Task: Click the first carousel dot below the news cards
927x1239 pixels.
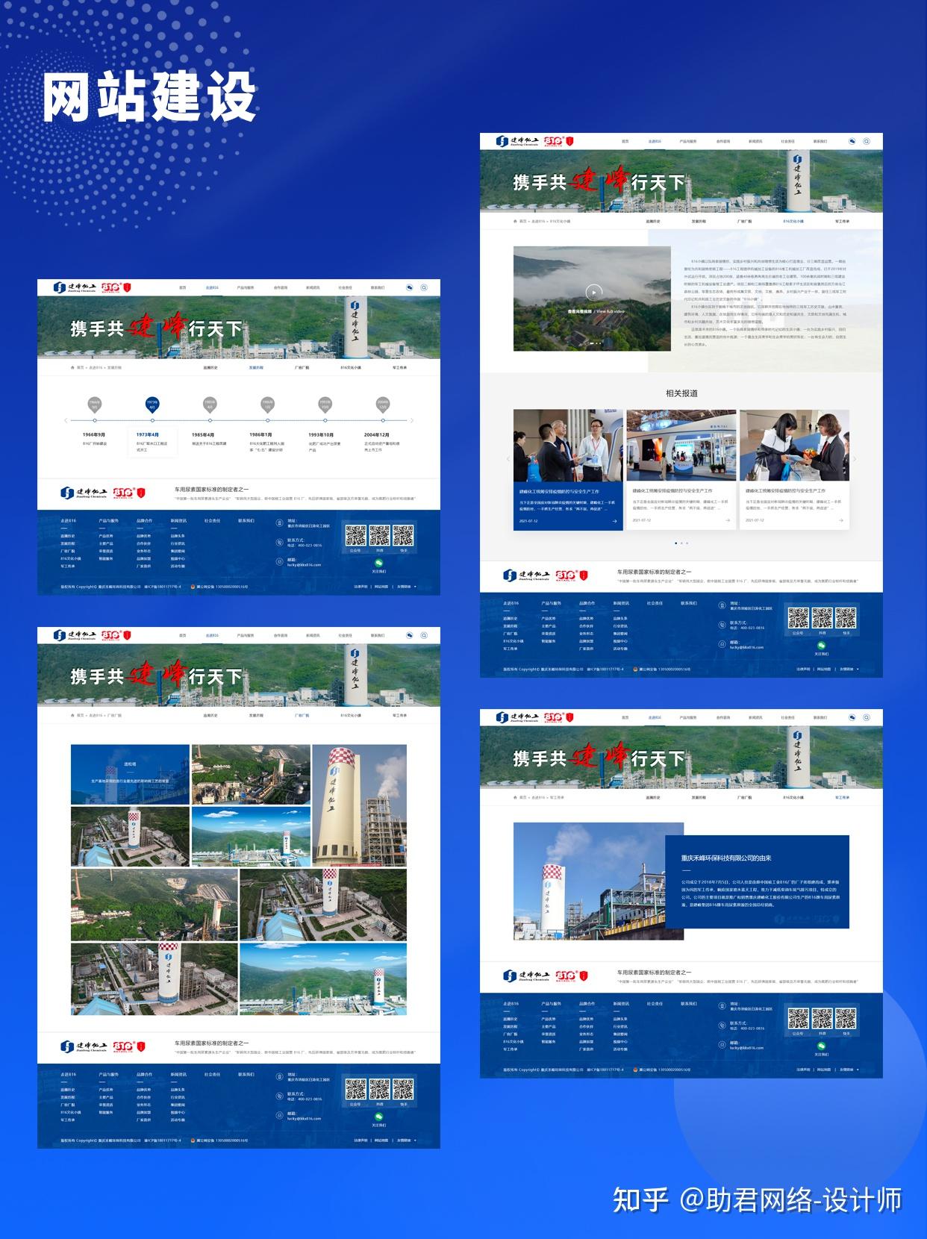Action: click(675, 543)
